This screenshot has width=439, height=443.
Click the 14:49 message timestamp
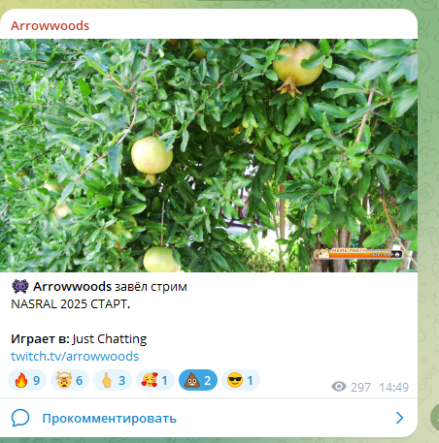tap(393, 387)
